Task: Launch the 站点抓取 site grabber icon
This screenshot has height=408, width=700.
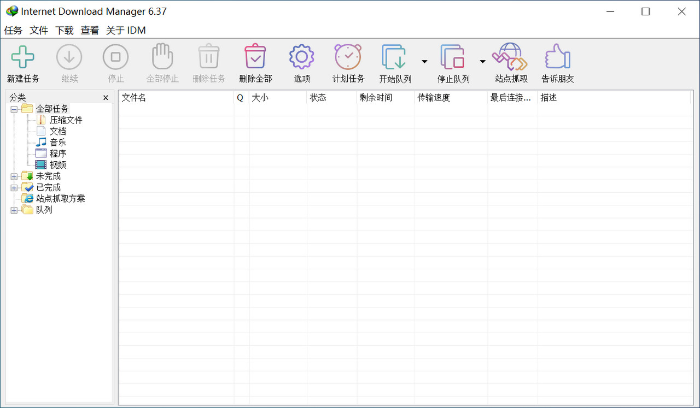Action: (510, 57)
